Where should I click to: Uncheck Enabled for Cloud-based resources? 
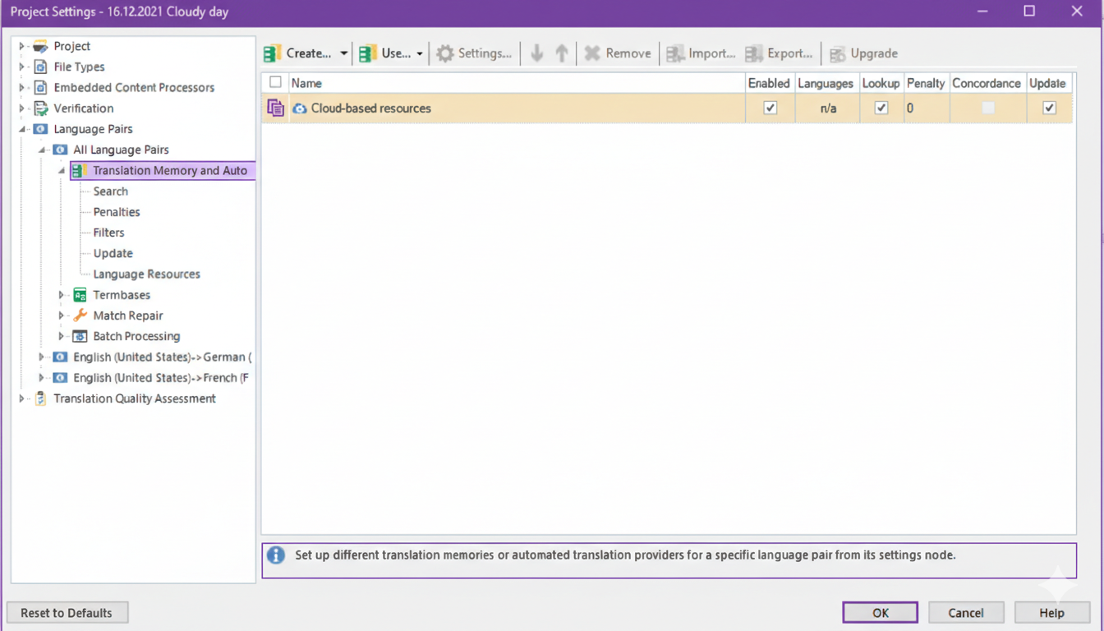[x=770, y=108]
